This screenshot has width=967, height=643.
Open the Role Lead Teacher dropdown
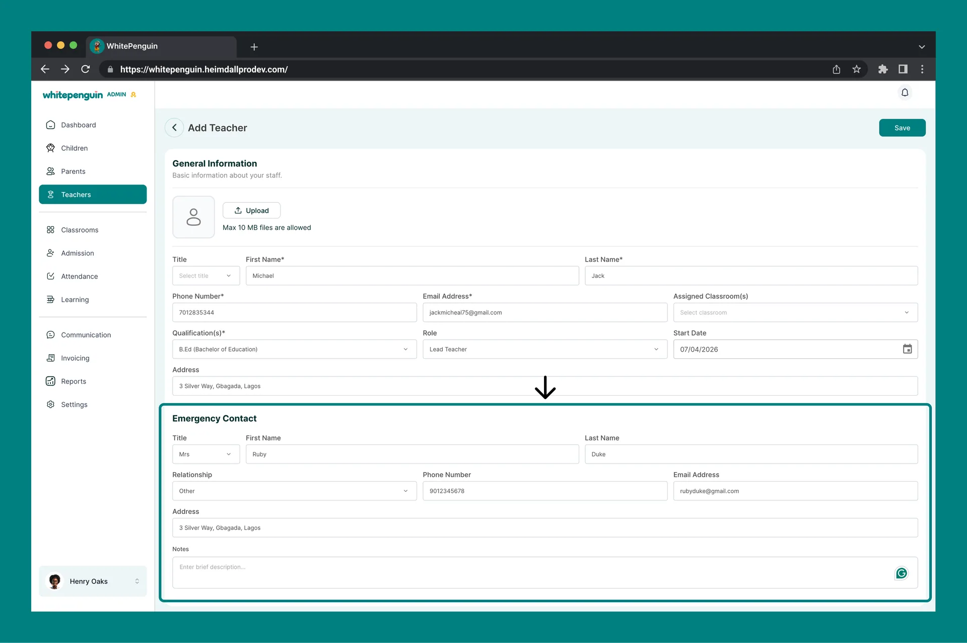(545, 349)
